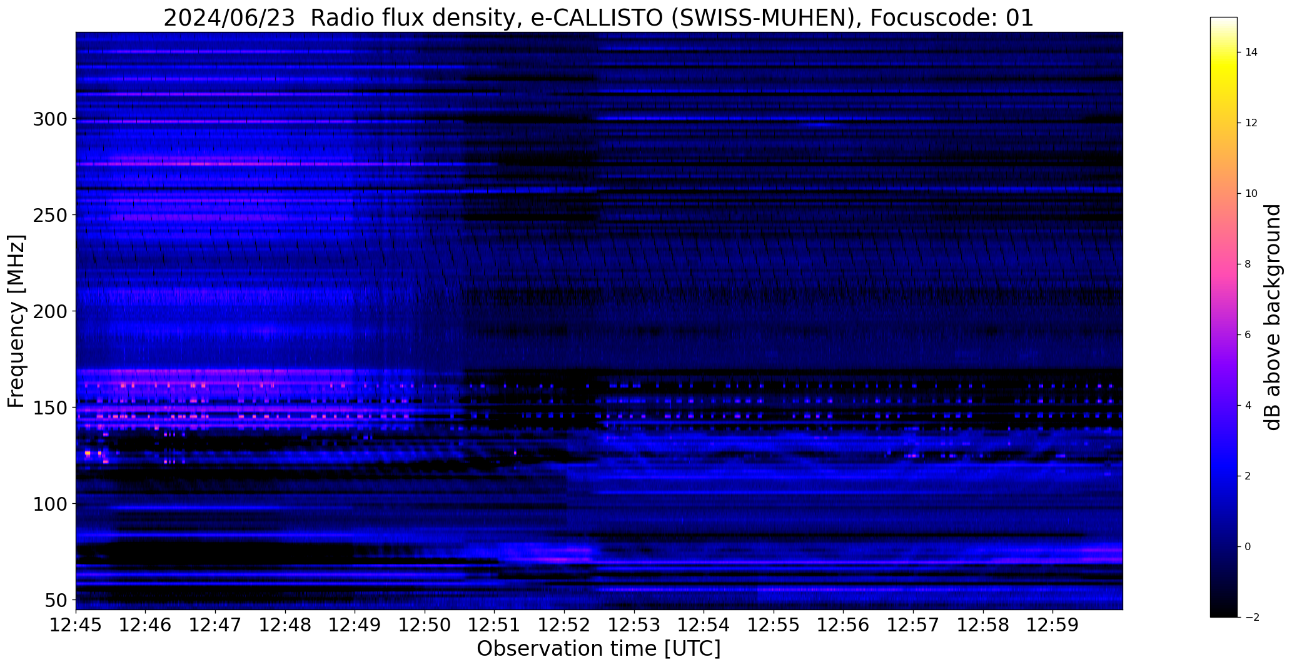This screenshot has height=667, width=1292.
Task: Click the colorbar tick label 4
Action: pyautogui.click(x=1248, y=406)
